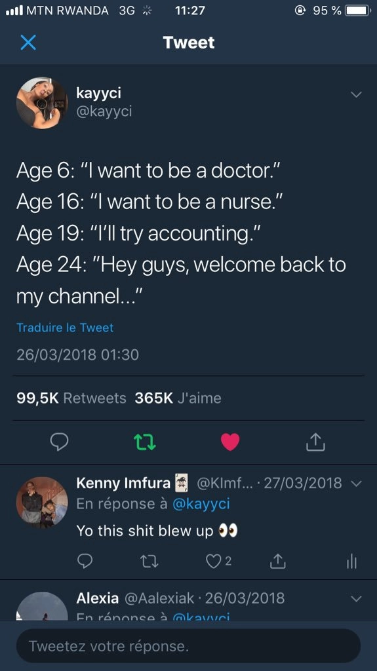View the 99,5K Retweets list
Viewport: 377px width, 671px height.
click(71, 398)
